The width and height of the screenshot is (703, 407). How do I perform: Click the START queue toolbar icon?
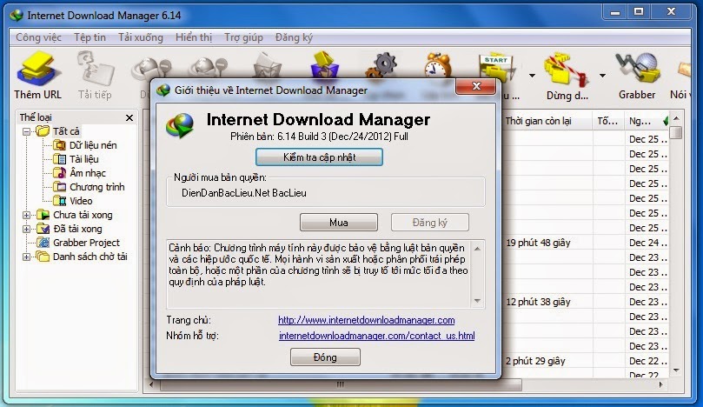coord(497,67)
